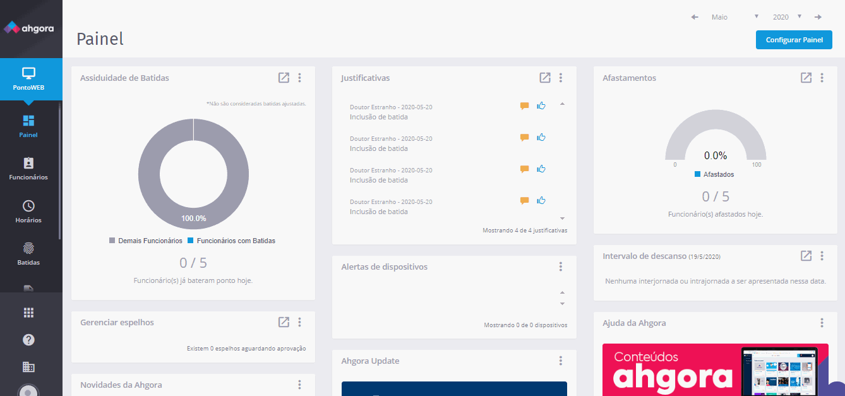Open Horários in sidebar
845x396 pixels.
(28, 212)
